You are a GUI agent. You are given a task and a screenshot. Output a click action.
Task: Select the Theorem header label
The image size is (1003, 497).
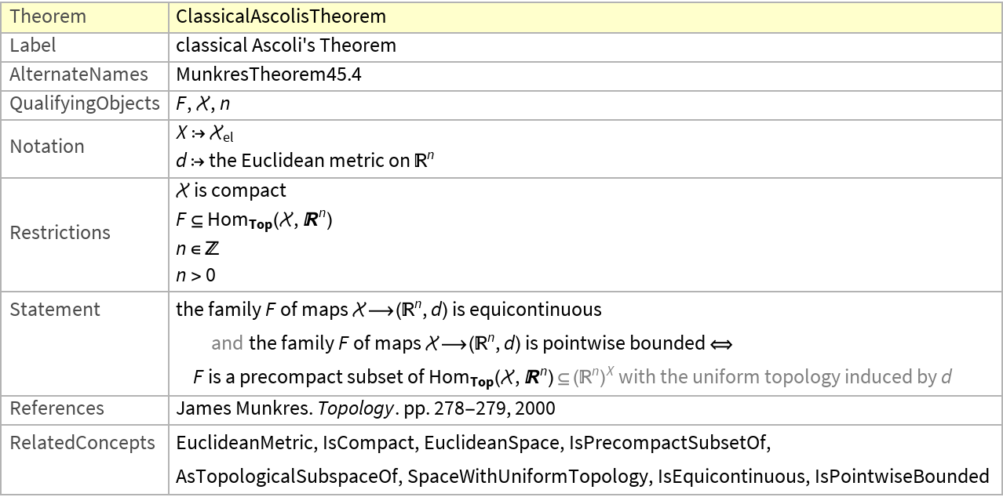pos(48,16)
